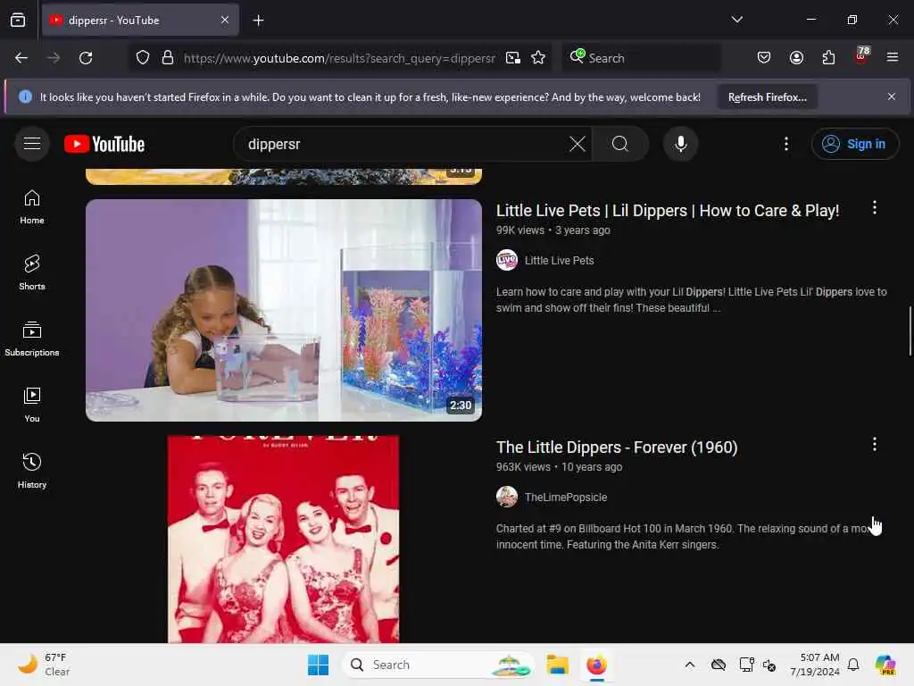Clear the dippersr search query
914x686 pixels.
coord(577,144)
